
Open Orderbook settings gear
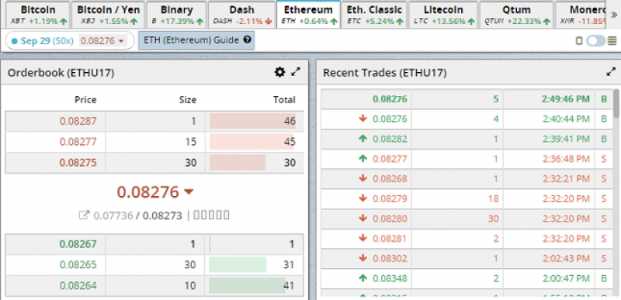click(x=279, y=72)
